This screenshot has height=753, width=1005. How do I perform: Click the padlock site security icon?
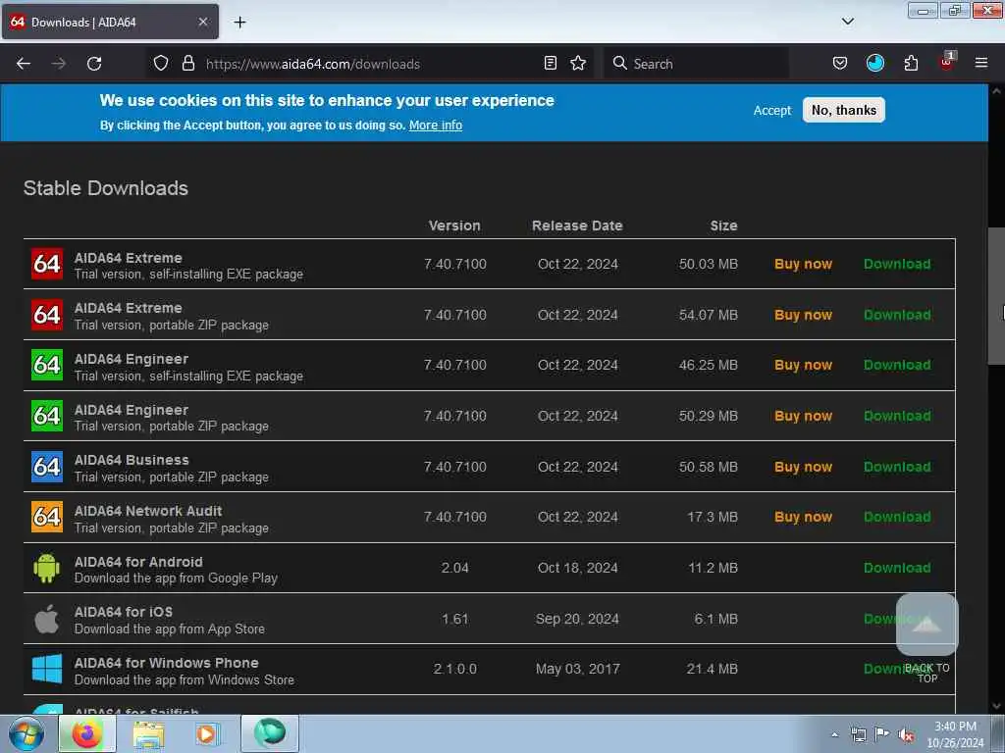tap(187, 64)
